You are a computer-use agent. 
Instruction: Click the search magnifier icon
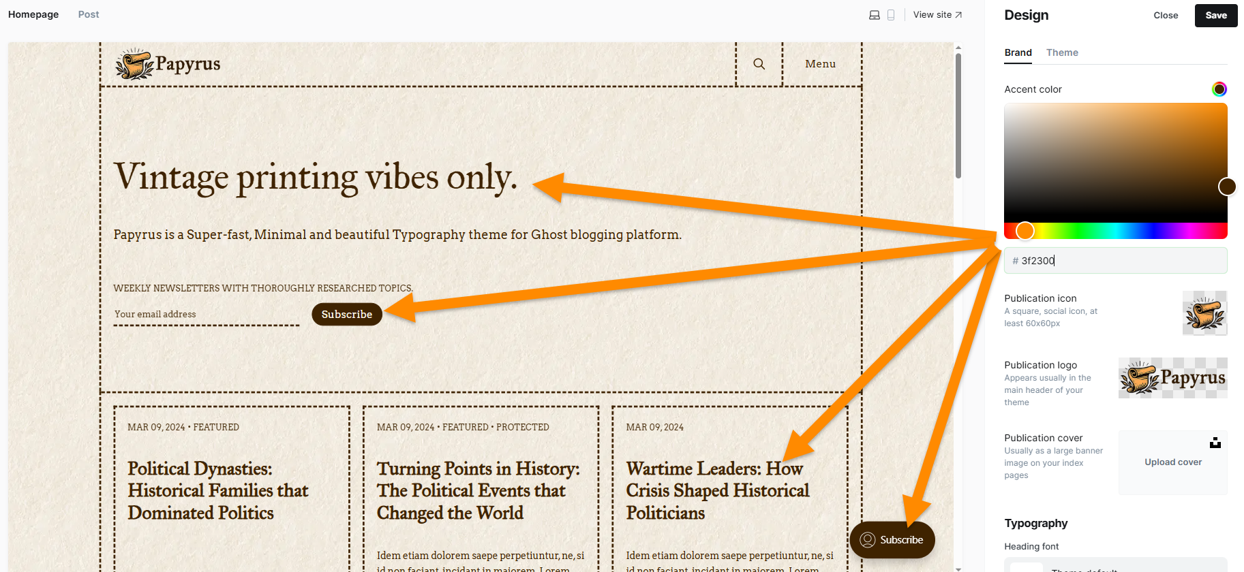[759, 64]
